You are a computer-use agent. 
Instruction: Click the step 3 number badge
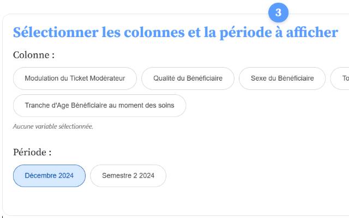tap(278, 13)
